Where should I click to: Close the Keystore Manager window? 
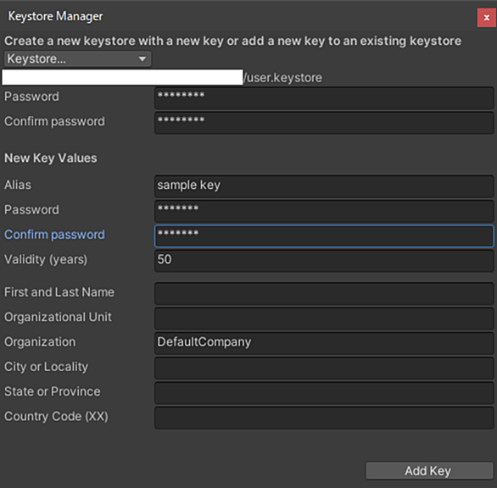[487, 18]
